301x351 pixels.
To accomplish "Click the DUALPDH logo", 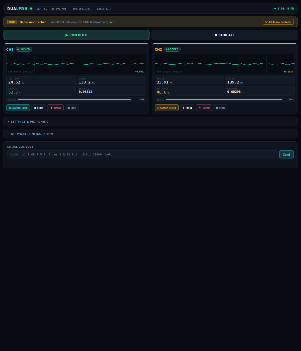I will coord(17,9).
